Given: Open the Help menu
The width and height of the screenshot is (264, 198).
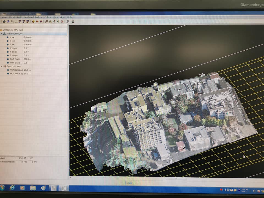Looking at the screenshot, I should point(70,17).
